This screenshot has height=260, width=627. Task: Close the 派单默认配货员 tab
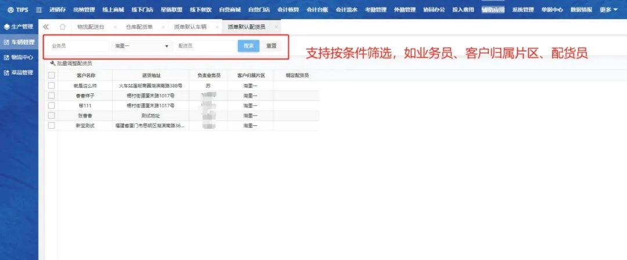tap(276, 27)
